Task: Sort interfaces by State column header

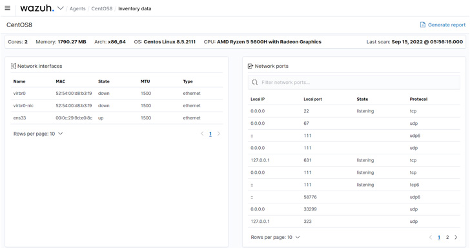Action: coord(104,81)
